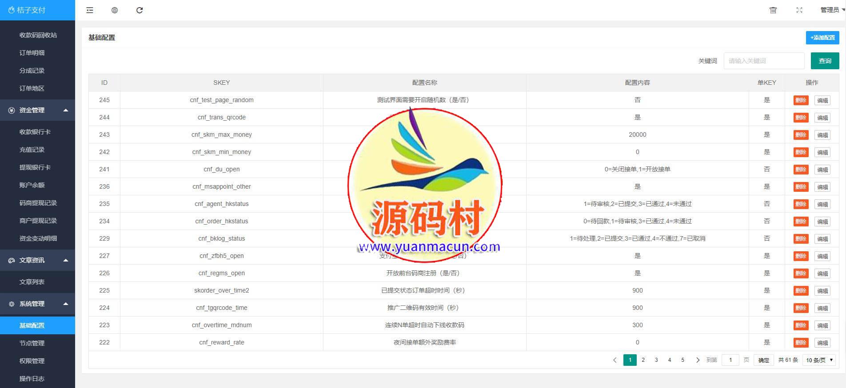Open the 10 条/页 page size dropdown
This screenshot has width=846, height=388.
pos(819,360)
